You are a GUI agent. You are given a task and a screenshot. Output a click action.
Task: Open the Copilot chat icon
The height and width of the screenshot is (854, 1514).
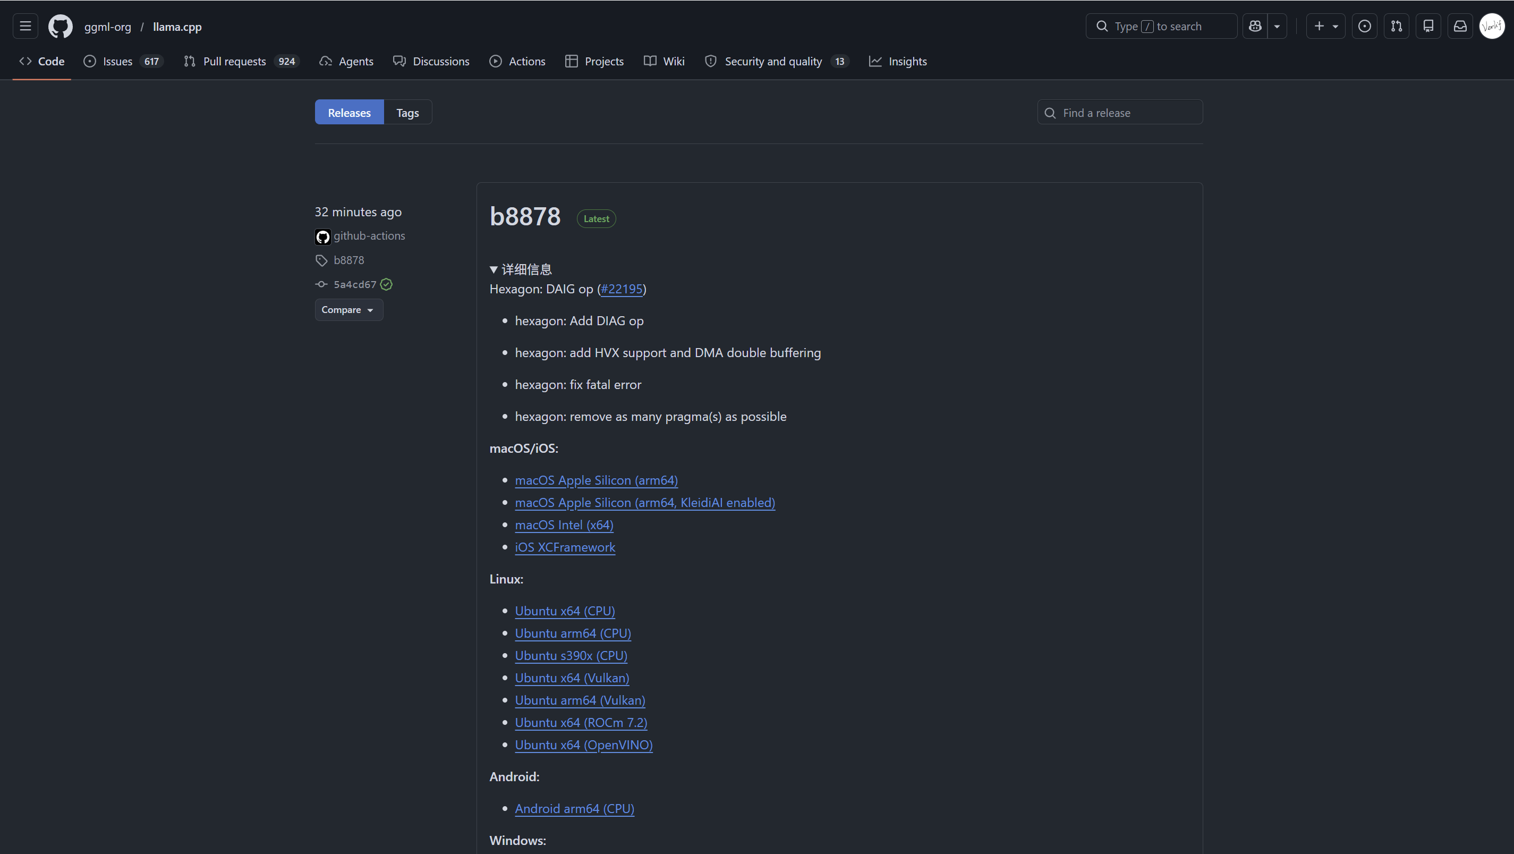click(1255, 27)
